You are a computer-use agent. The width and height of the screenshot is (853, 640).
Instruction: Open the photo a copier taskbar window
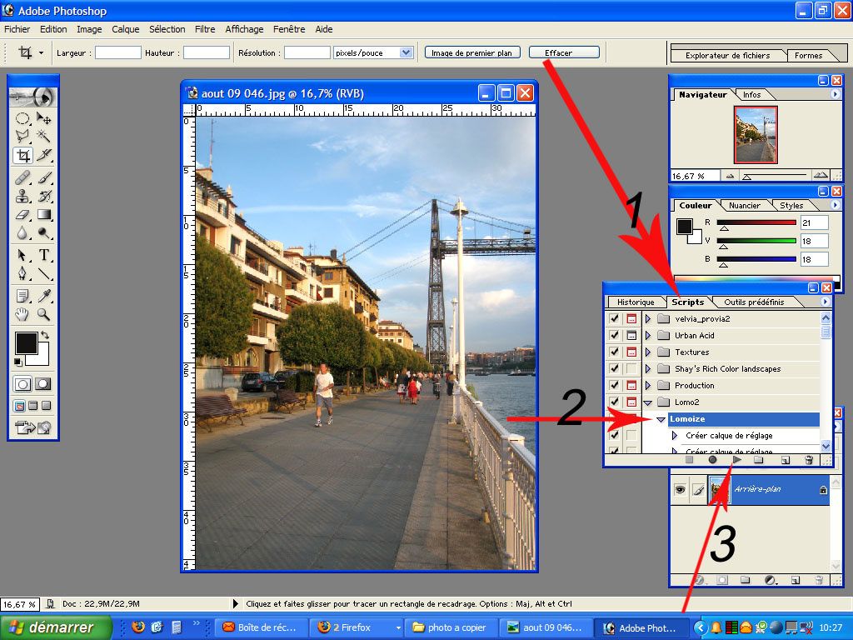click(x=451, y=627)
